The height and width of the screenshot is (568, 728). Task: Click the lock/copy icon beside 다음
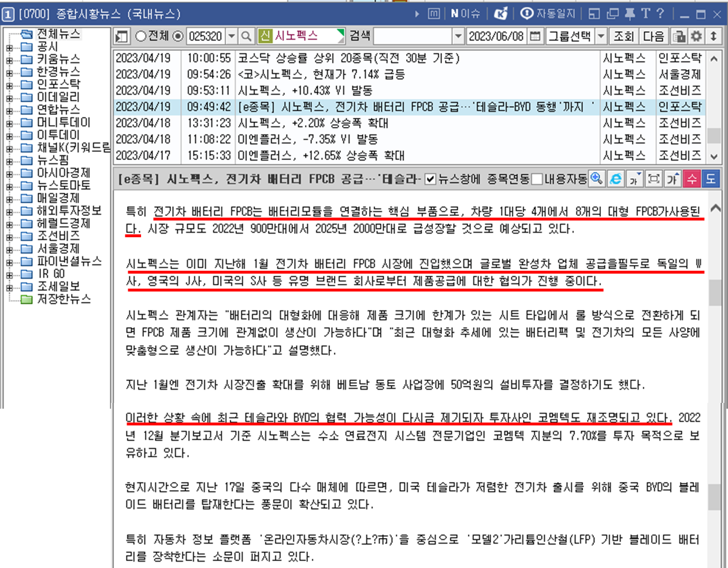coord(679,36)
